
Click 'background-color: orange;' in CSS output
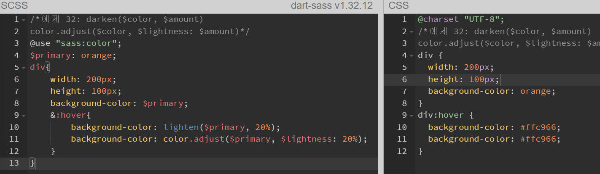(x=492, y=91)
